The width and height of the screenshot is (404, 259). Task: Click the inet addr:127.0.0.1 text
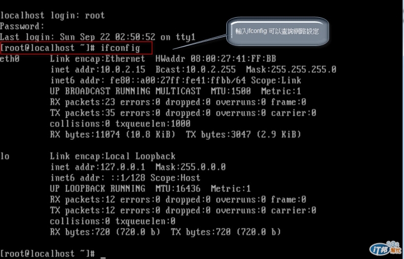point(97,167)
